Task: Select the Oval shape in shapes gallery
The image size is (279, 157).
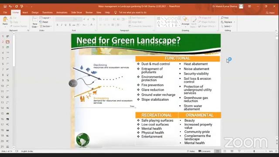Action: (173, 18)
